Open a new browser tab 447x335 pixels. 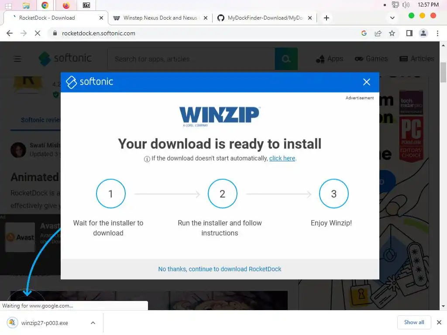[x=327, y=18]
